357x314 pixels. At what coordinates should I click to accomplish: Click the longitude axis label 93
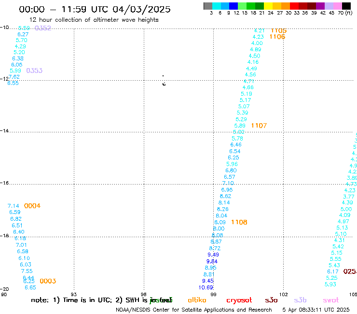point(74,294)
